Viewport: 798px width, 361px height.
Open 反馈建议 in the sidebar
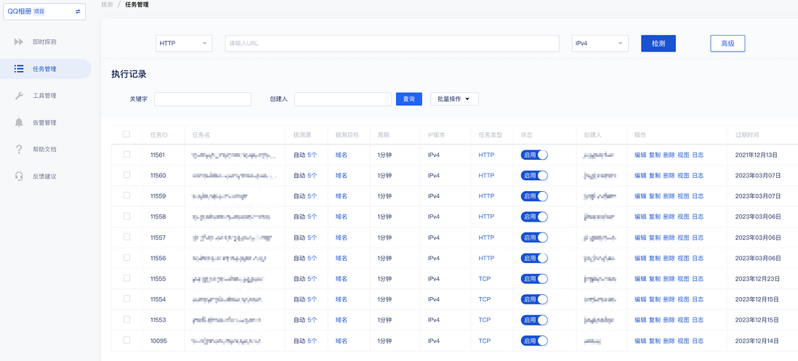pos(45,177)
